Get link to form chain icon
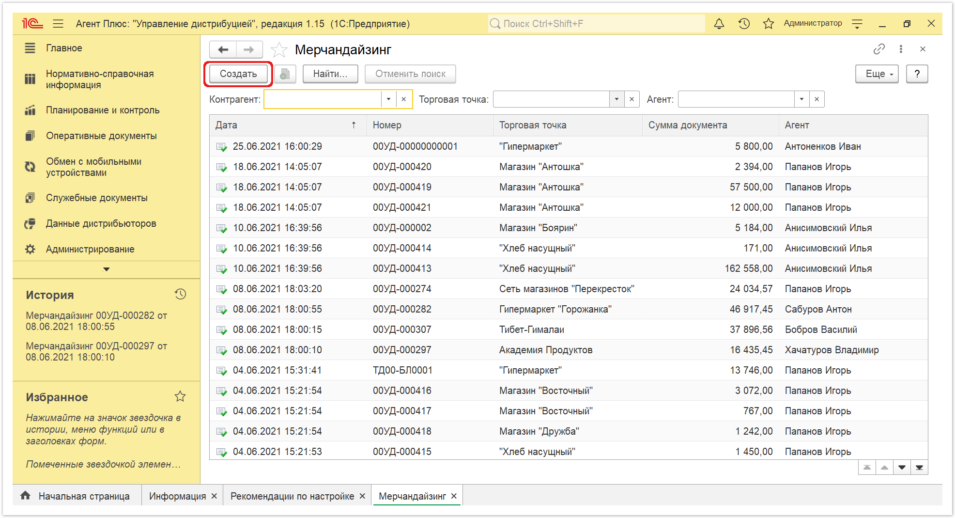Image resolution: width=955 pixels, height=518 pixels. (879, 49)
